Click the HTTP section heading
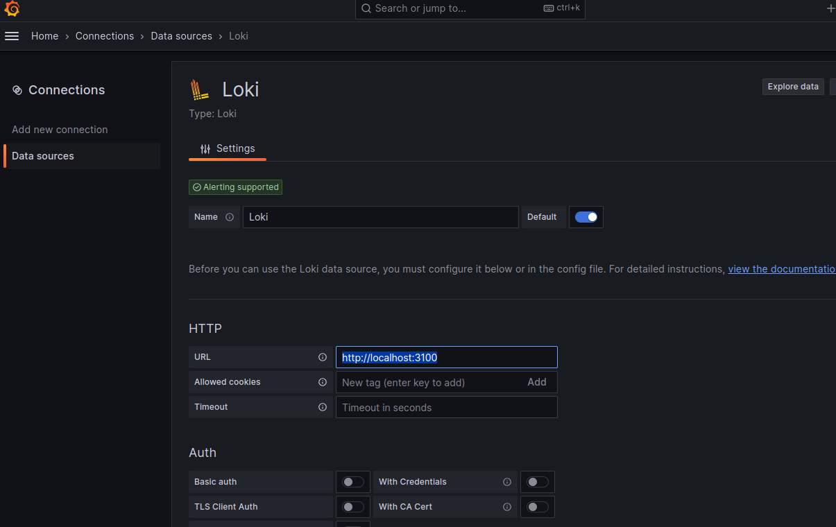This screenshot has height=527, width=836. pos(205,329)
